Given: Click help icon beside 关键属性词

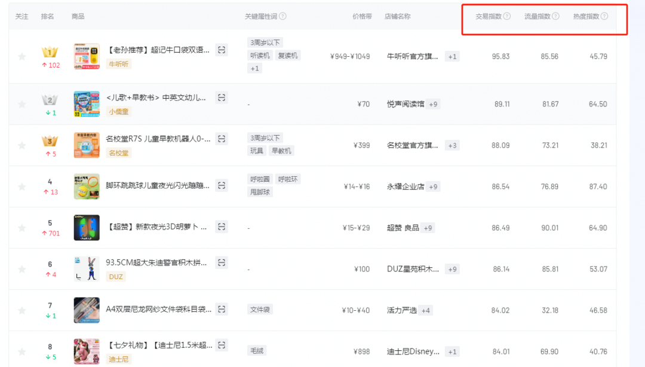Looking at the screenshot, I should coord(282,16).
